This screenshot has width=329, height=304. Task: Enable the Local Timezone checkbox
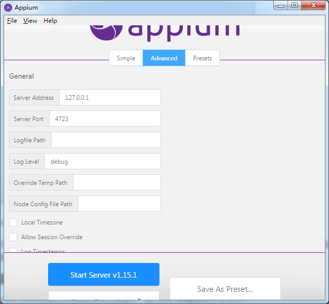(x=13, y=222)
